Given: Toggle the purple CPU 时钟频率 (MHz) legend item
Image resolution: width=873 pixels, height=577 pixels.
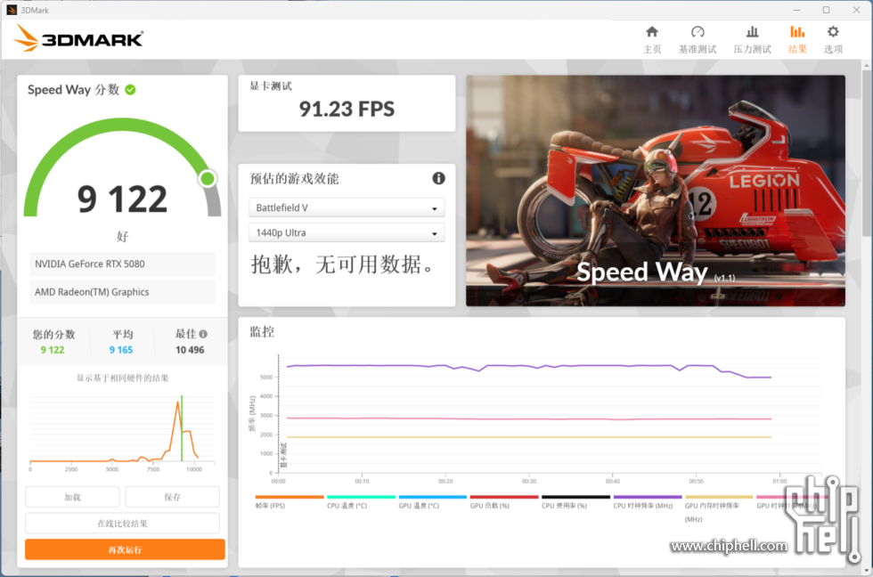Looking at the screenshot, I should point(648,501).
